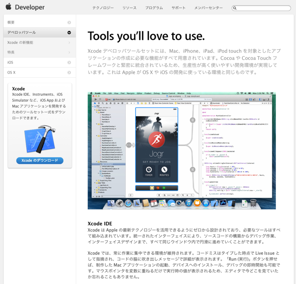Click the 'Xcode IDE' section heading

tap(100, 224)
